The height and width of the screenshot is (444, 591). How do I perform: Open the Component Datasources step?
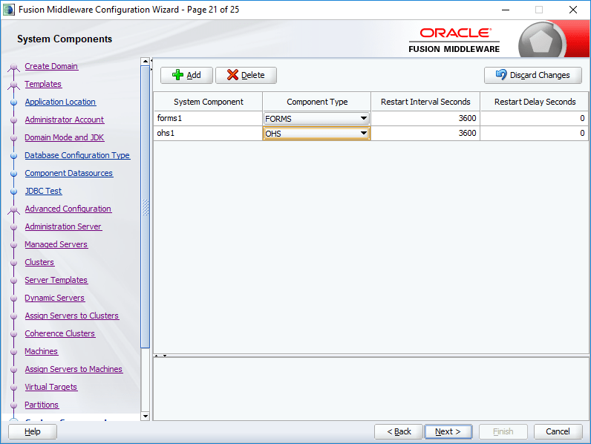pos(68,173)
